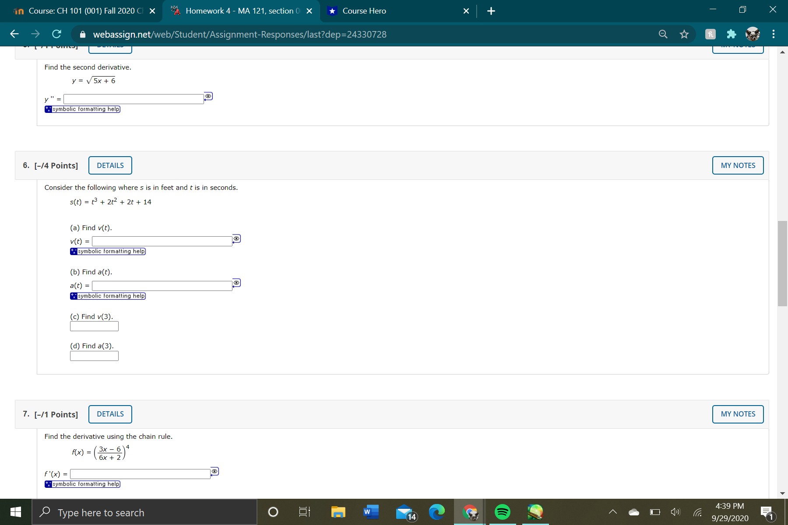Image resolution: width=788 pixels, height=525 pixels.
Task: Mute the volume from the system tray
Action: 675,512
